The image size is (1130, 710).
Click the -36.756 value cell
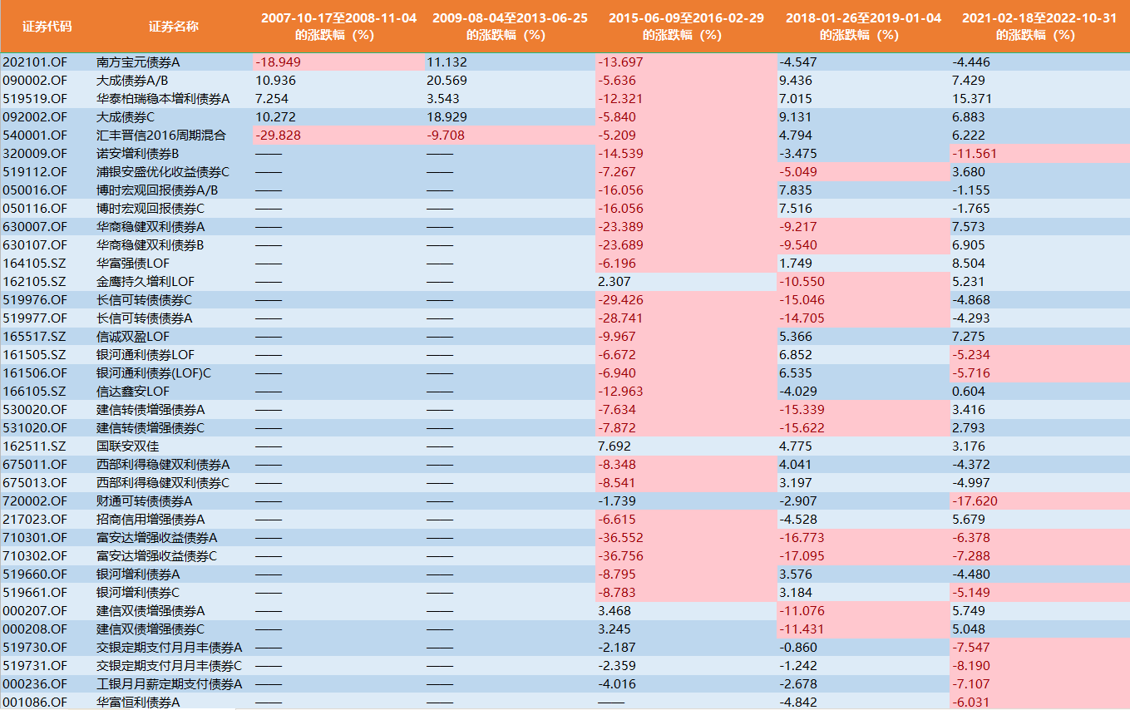coord(620,556)
